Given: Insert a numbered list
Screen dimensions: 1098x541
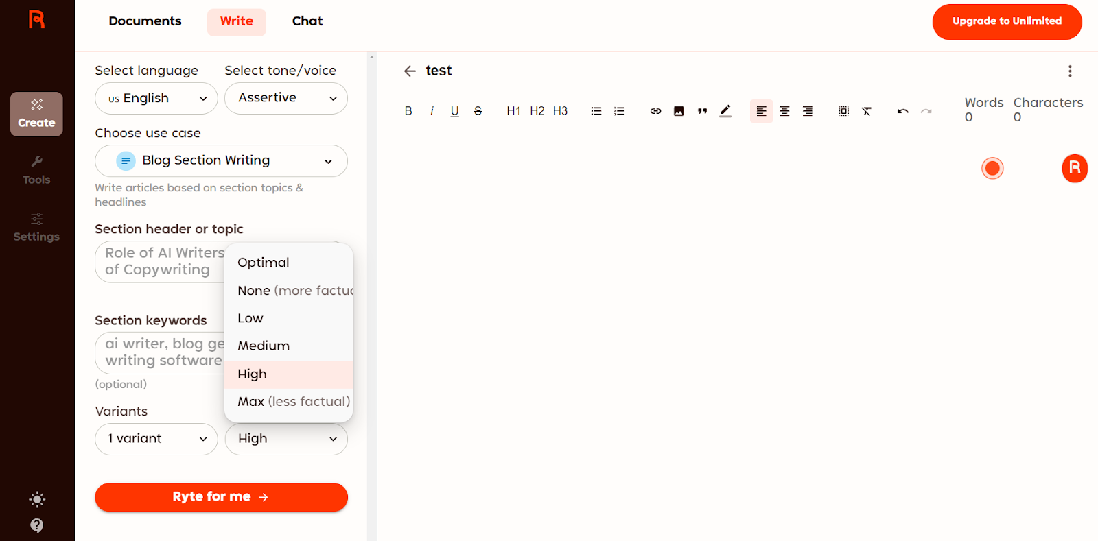Looking at the screenshot, I should [x=619, y=111].
